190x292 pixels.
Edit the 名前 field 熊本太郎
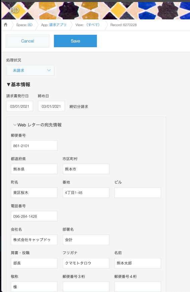tap(138, 263)
